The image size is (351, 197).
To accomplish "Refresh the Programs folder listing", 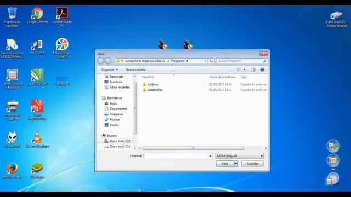I will coord(211,61).
